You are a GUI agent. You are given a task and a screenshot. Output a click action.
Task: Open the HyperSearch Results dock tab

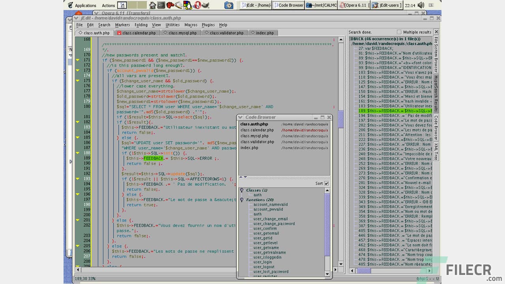[436, 91]
